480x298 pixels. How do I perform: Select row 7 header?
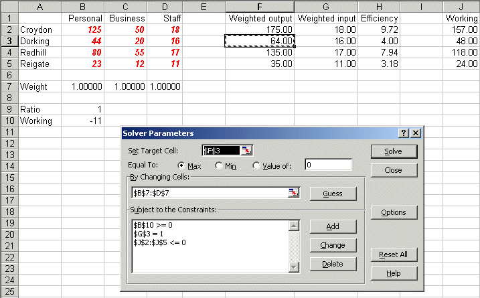click(x=9, y=86)
